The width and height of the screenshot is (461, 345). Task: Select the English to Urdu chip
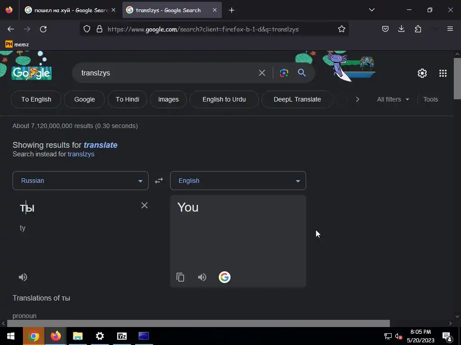(x=224, y=99)
